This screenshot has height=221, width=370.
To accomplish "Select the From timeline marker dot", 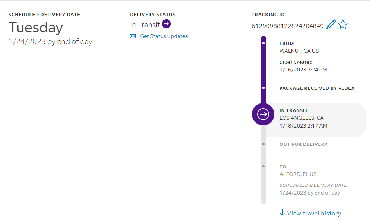I will [x=264, y=44].
